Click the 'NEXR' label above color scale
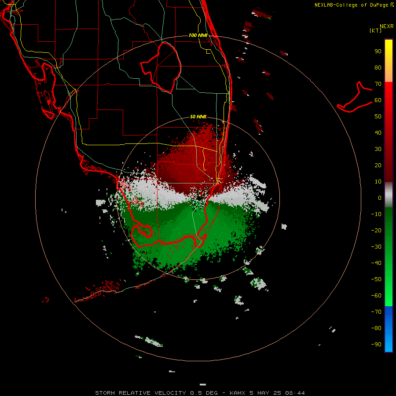This screenshot has width=396, height=396. tap(387, 26)
